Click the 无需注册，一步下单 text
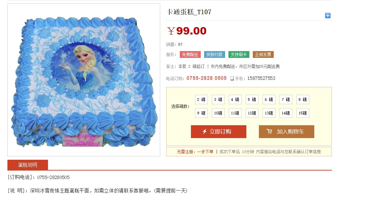366x199 pixels. (x=195, y=152)
